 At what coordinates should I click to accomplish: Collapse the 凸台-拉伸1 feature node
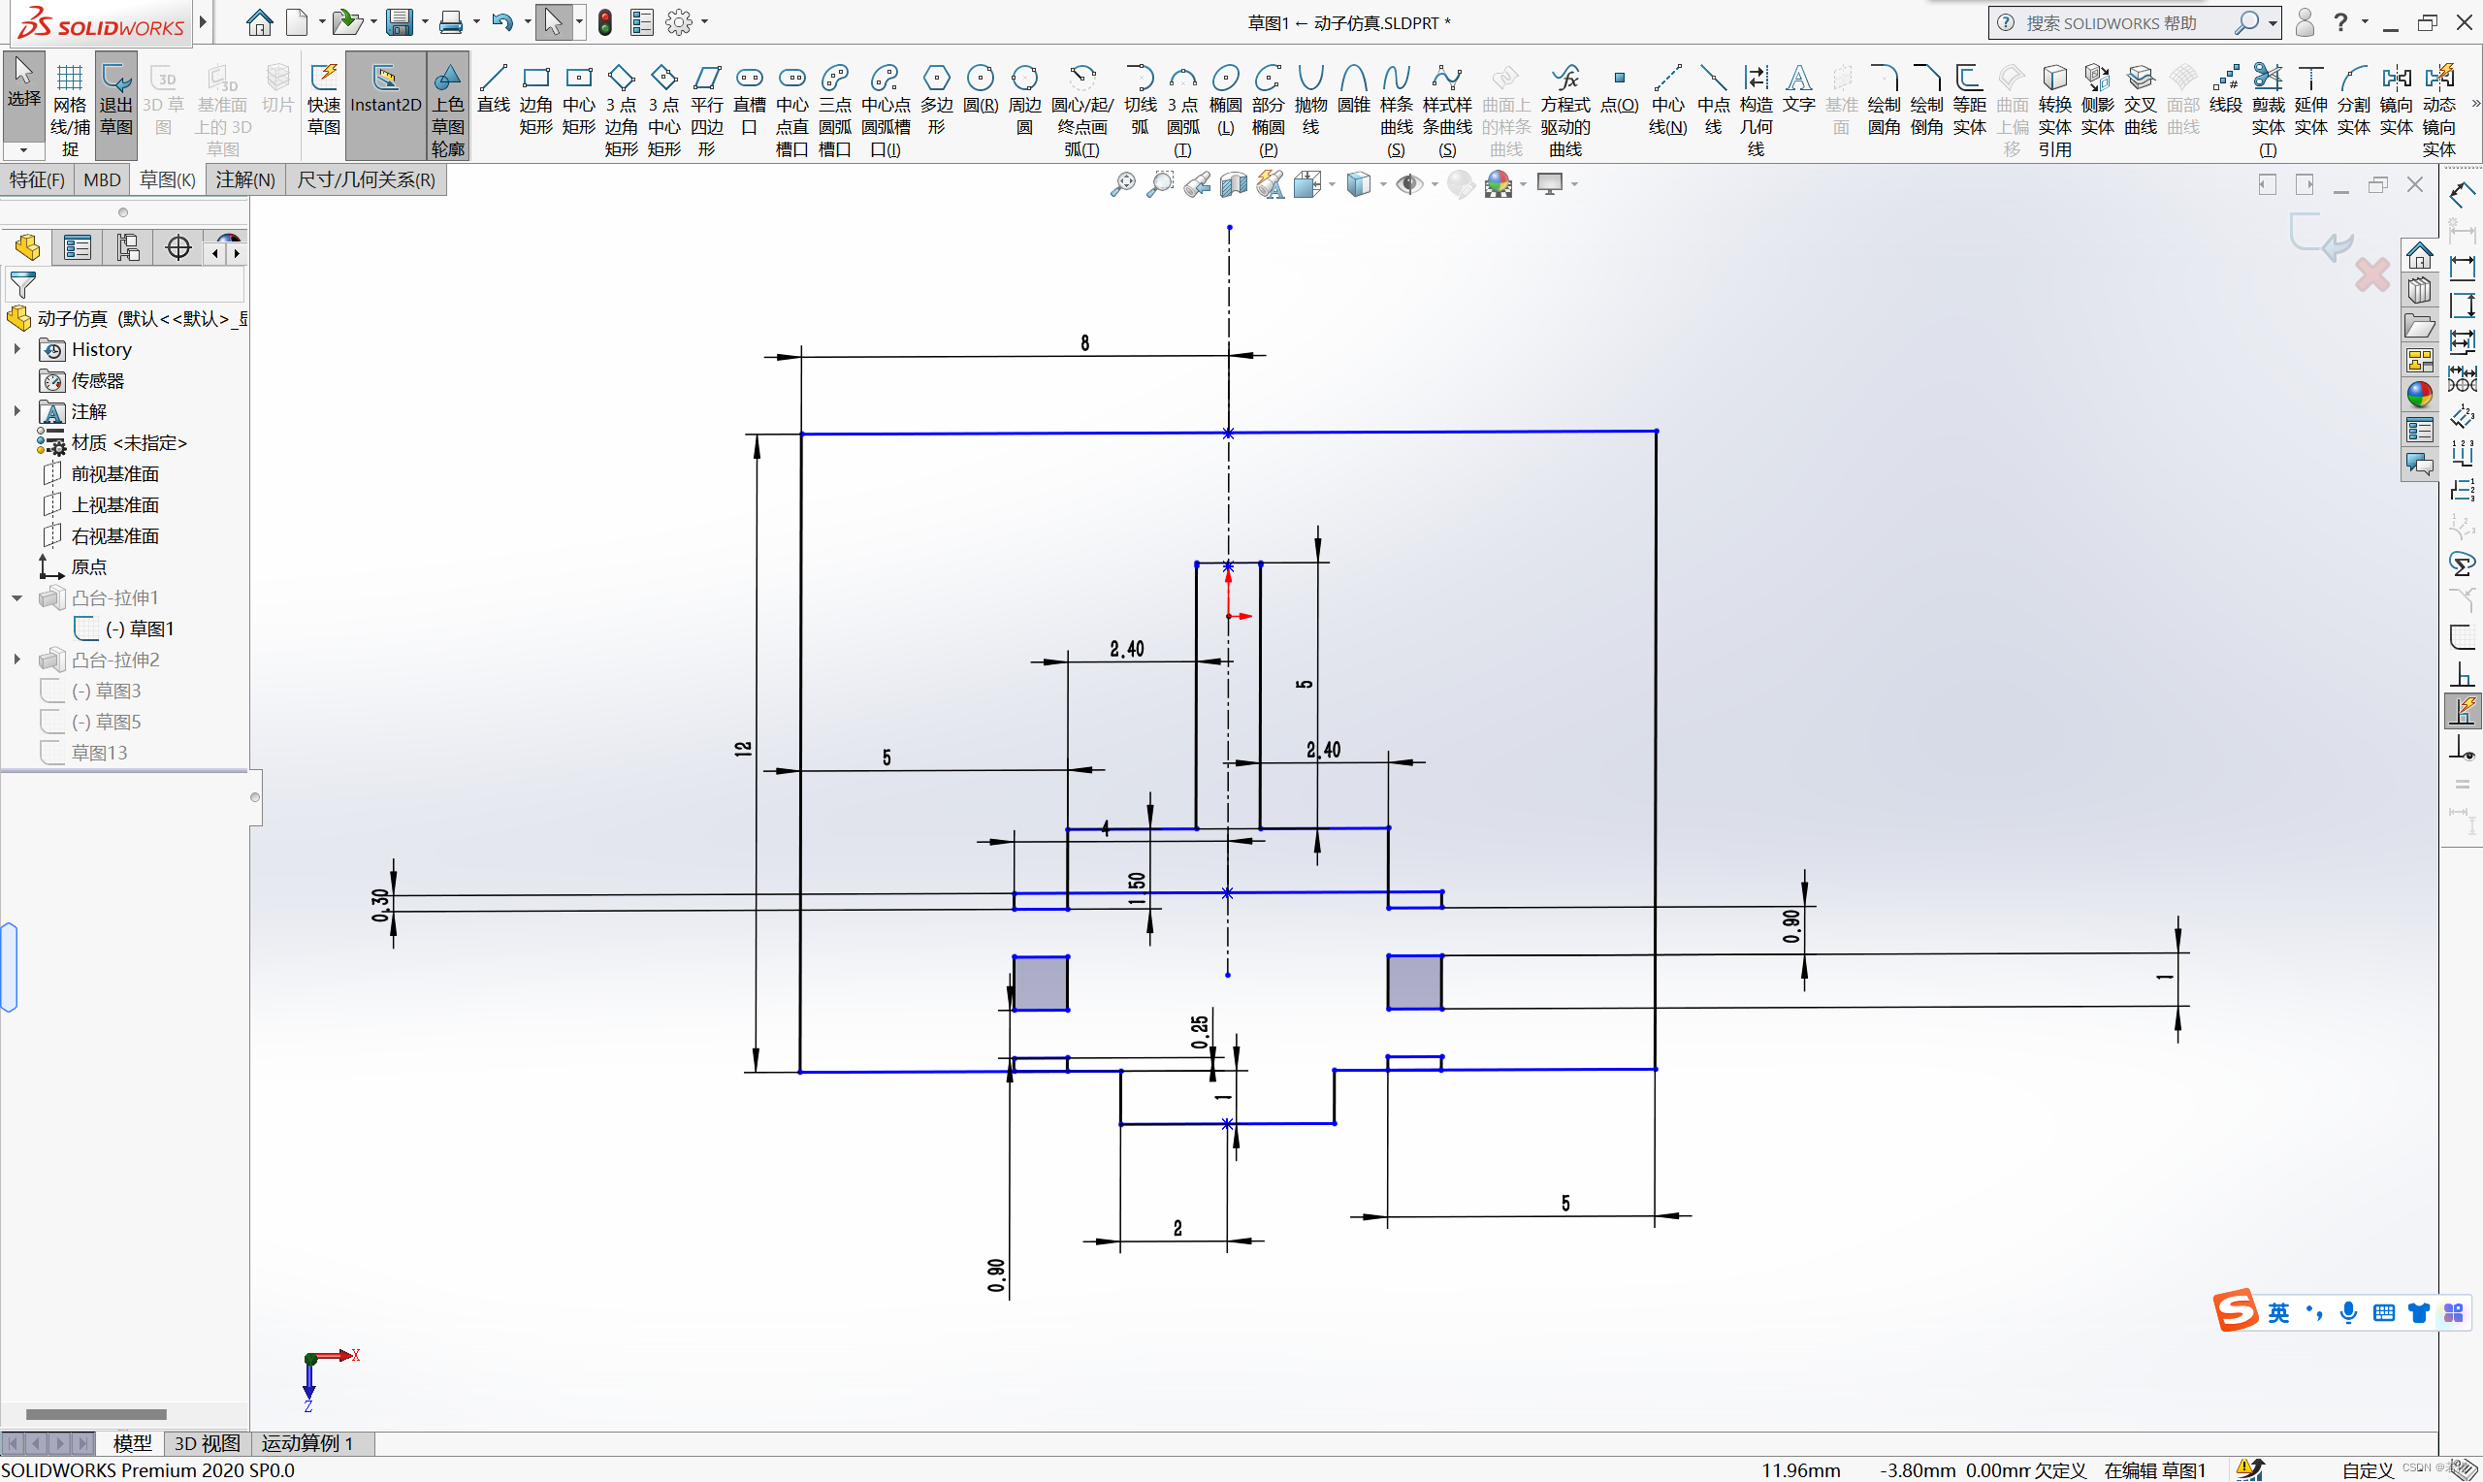16,598
